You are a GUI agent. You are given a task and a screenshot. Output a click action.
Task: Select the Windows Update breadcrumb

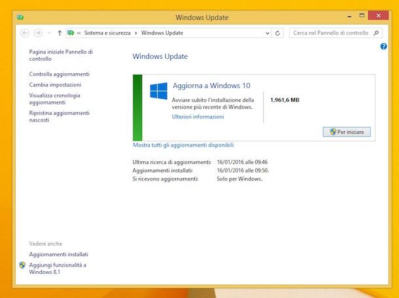coord(162,33)
